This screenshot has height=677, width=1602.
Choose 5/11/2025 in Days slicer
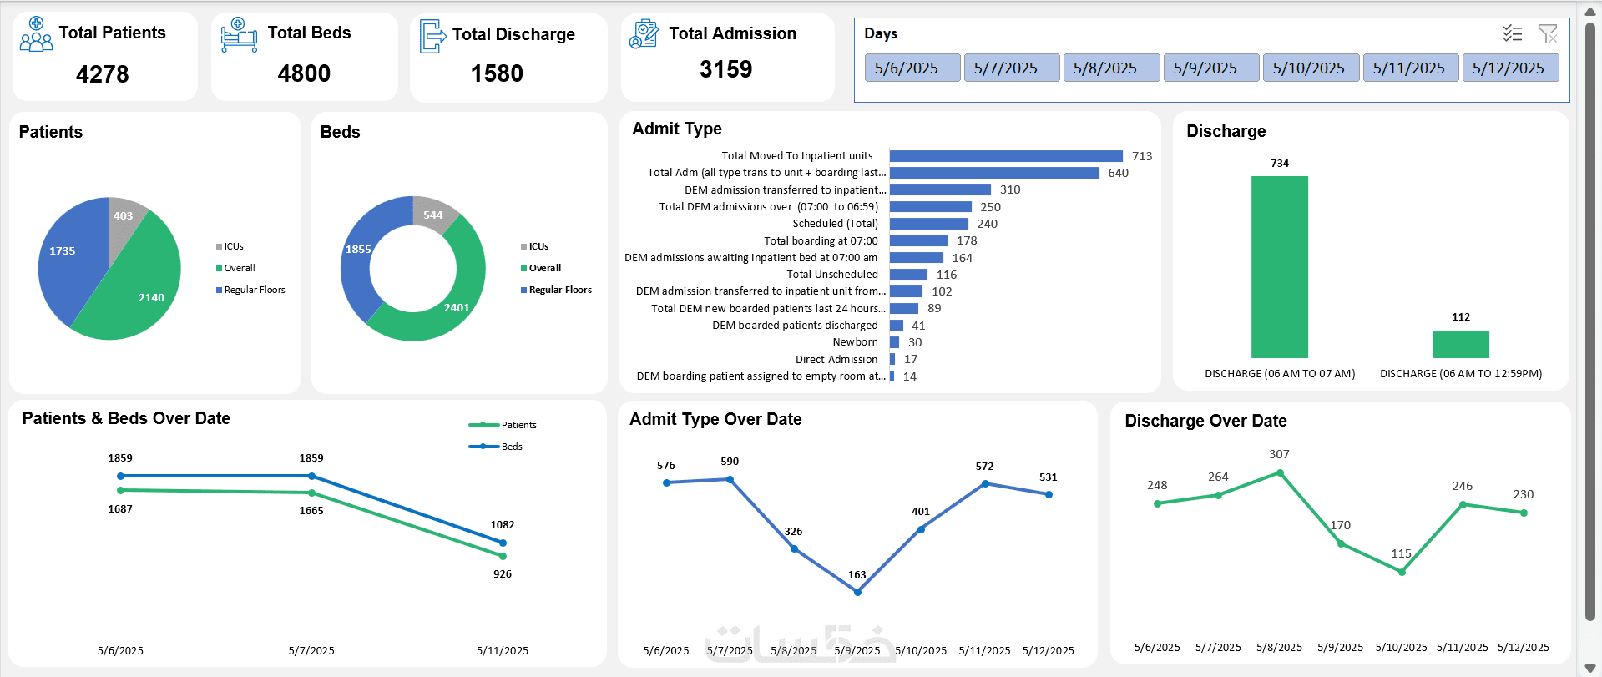1410,68
